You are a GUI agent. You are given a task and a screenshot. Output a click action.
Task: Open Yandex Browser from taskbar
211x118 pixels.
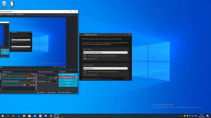pyautogui.click(x=40, y=116)
